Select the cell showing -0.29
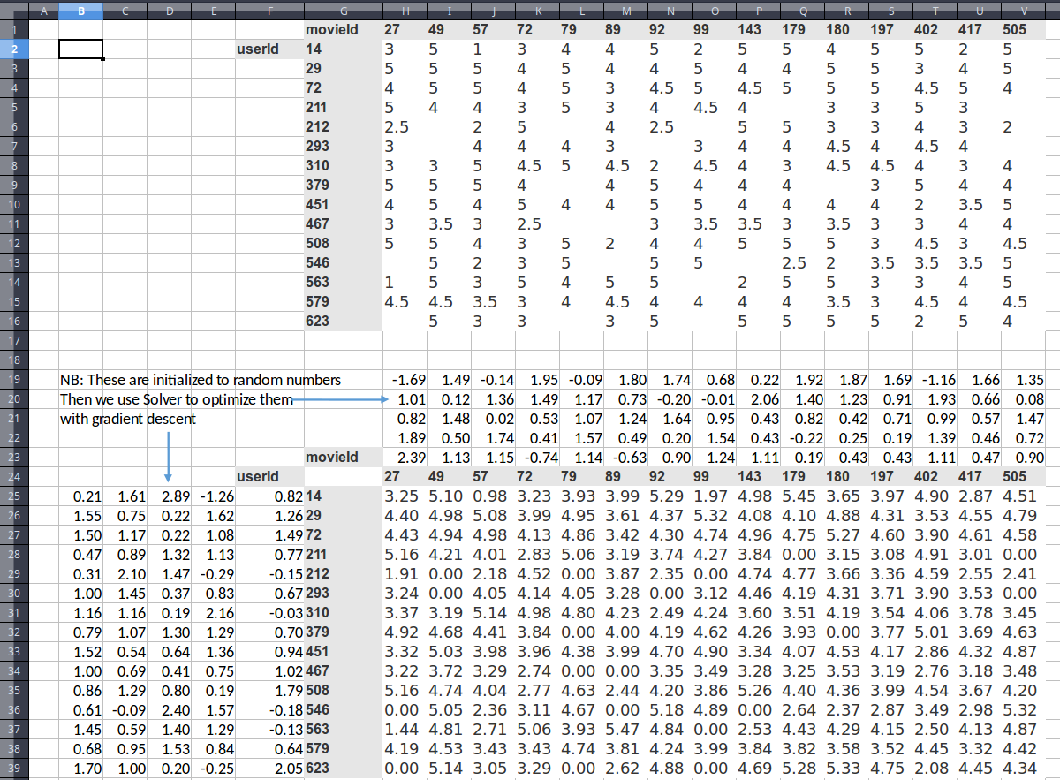1060x780 pixels. click(x=214, y=574)
